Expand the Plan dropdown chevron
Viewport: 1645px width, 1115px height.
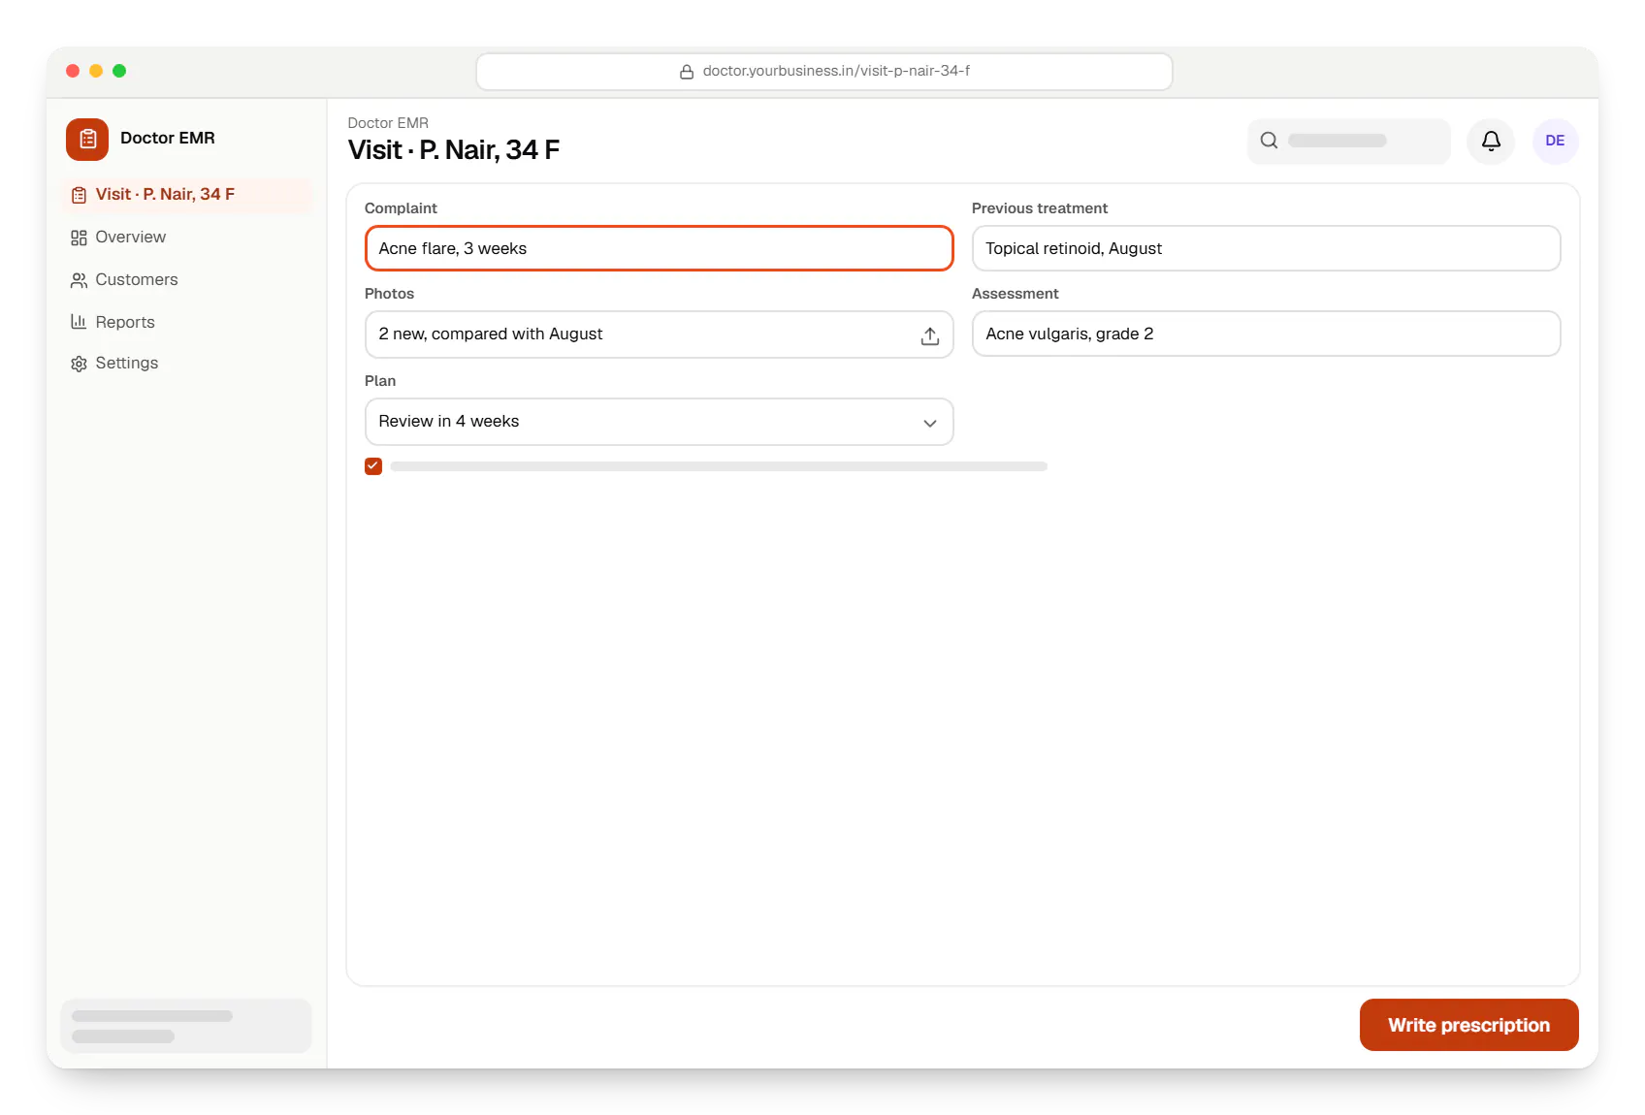click(929, 423)
